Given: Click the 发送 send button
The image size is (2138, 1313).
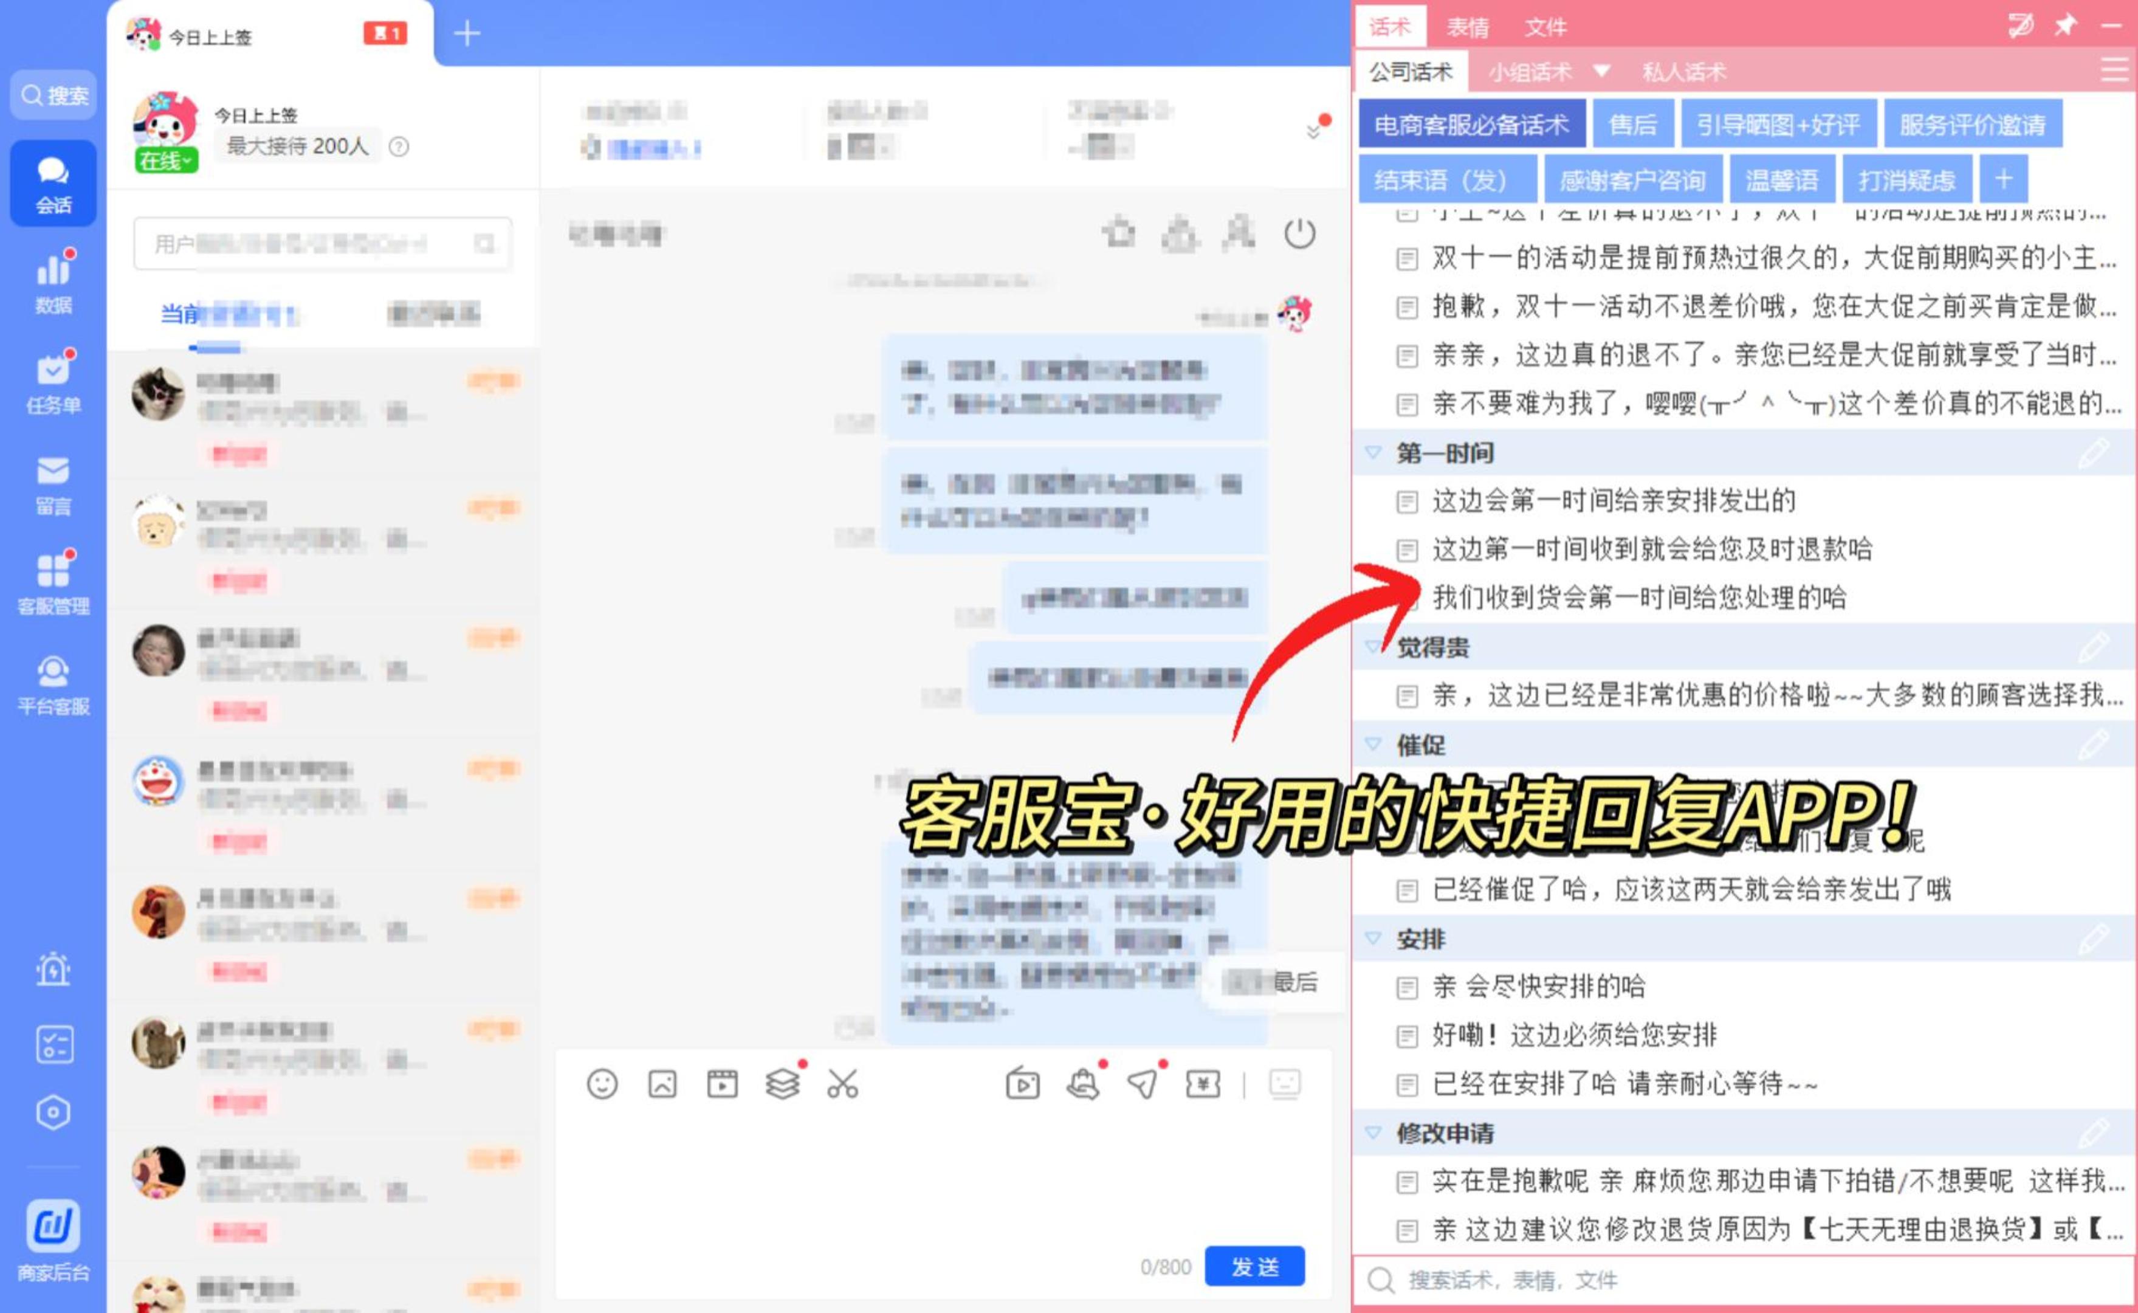Looking at the screenshot, I should tap(1254, 1266).
